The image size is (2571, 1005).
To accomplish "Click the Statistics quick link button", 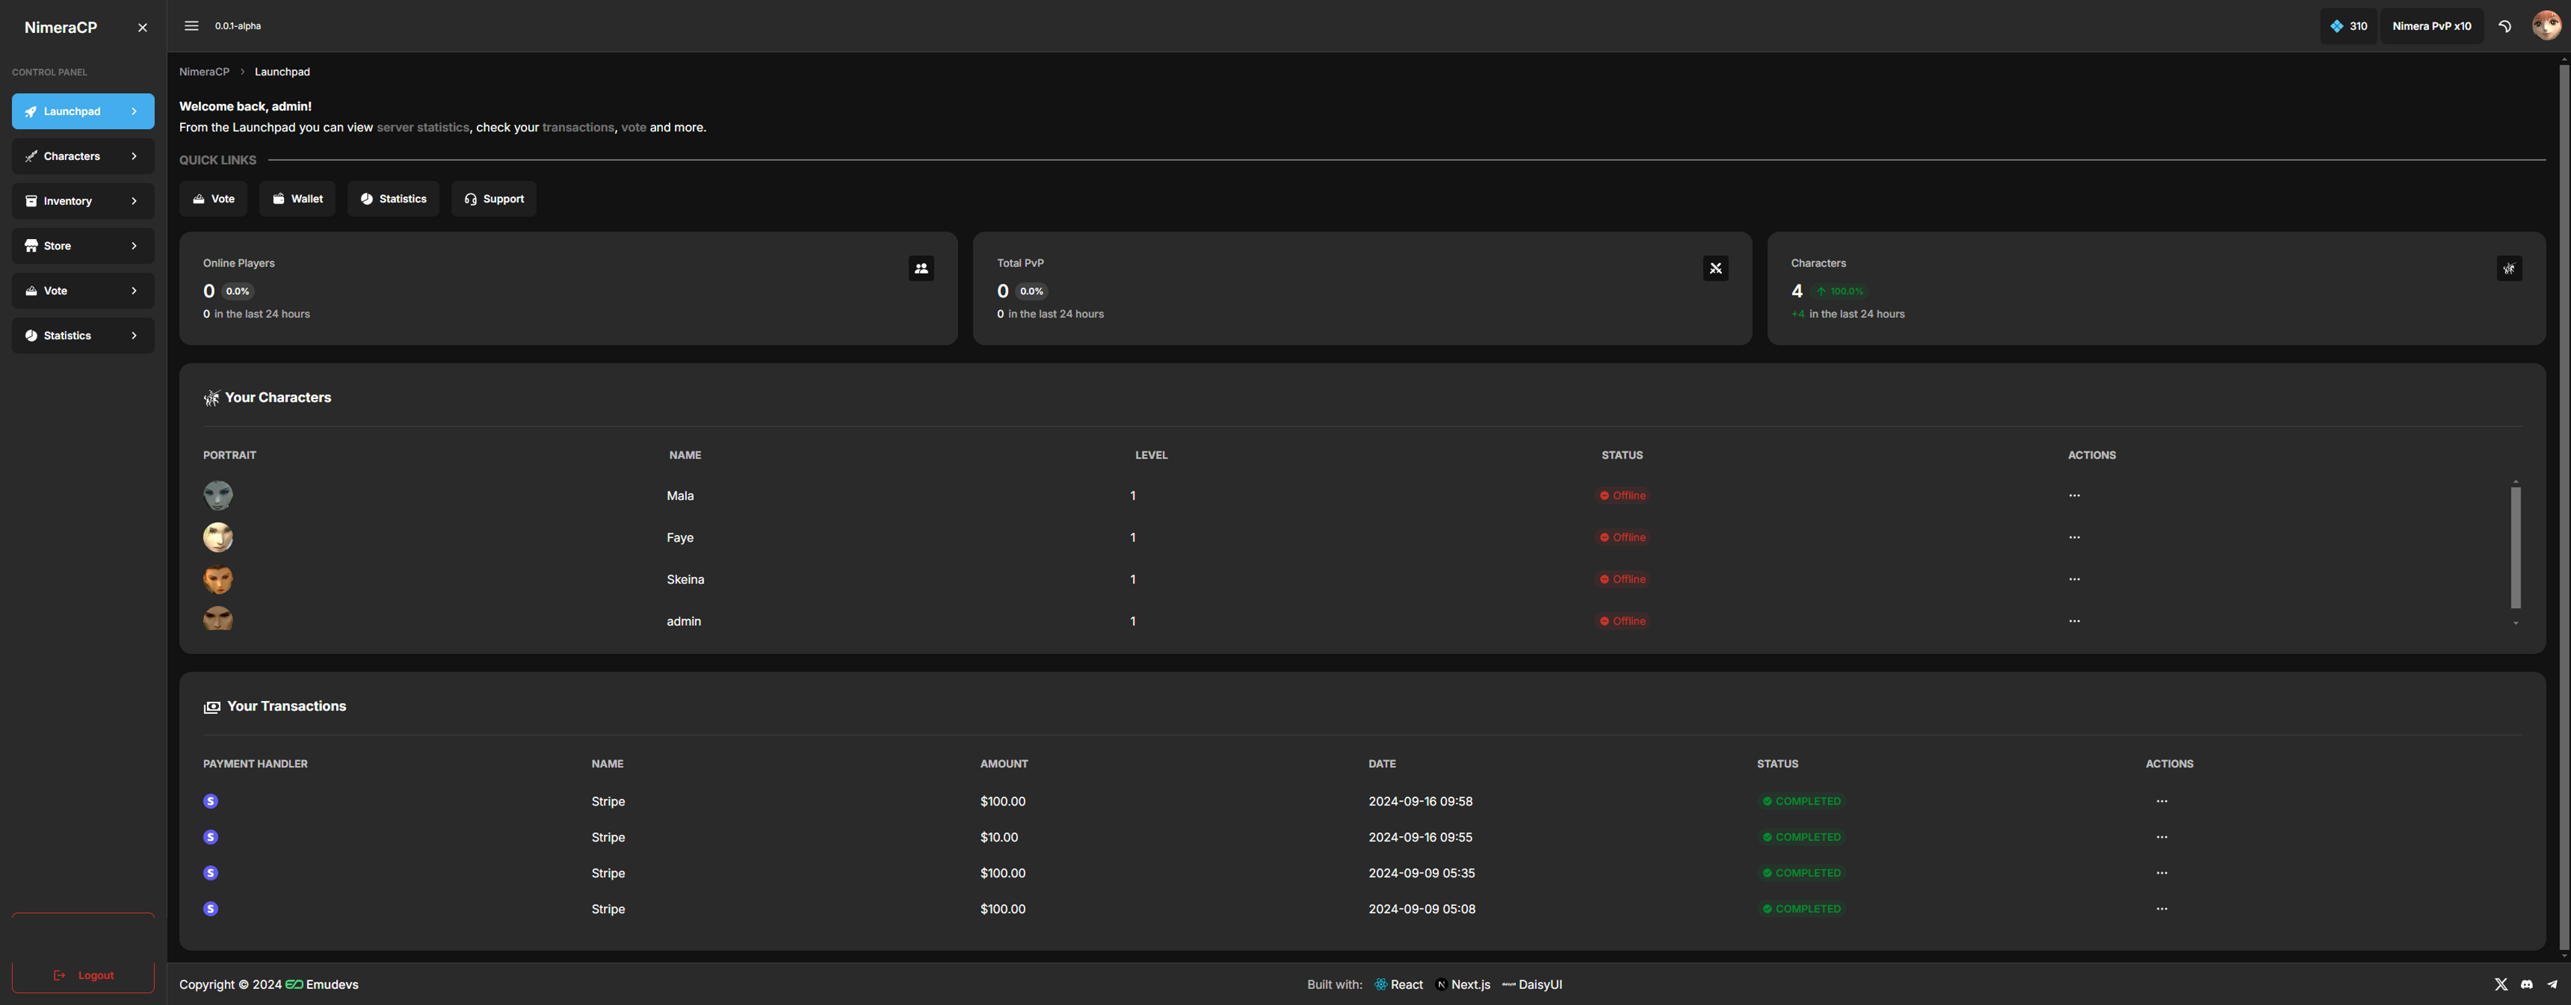I will [393, 199].
